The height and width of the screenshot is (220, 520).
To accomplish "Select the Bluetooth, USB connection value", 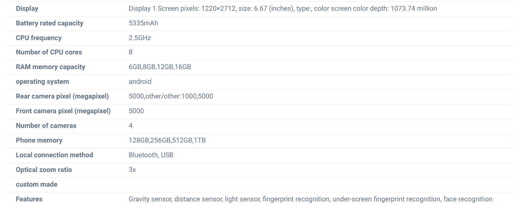I will tap(151, 155).
